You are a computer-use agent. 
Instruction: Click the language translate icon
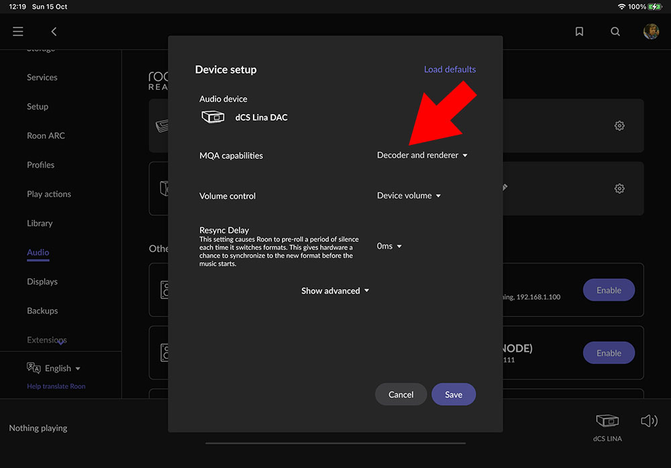34,368
